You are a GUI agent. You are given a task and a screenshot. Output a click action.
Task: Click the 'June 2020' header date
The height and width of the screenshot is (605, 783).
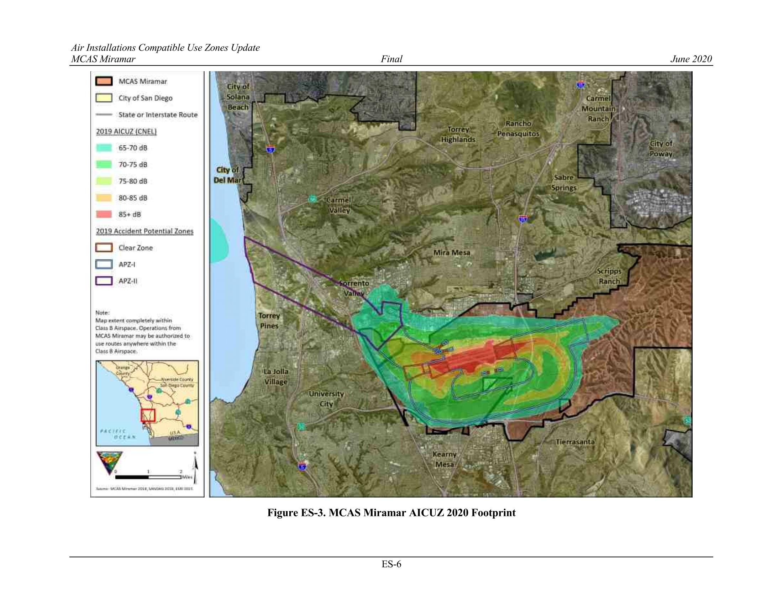point(691,59)
